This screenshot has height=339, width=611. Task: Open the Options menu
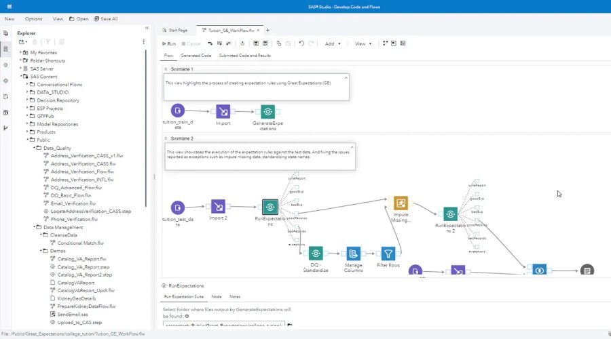coord(33,19)
